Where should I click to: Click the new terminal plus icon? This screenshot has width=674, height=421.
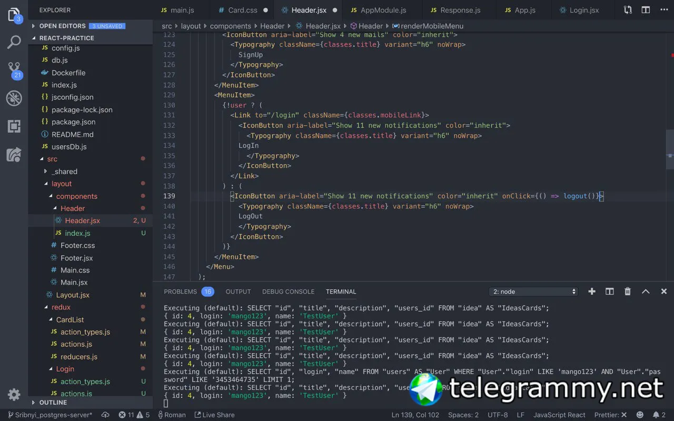[x=592, y=292]
